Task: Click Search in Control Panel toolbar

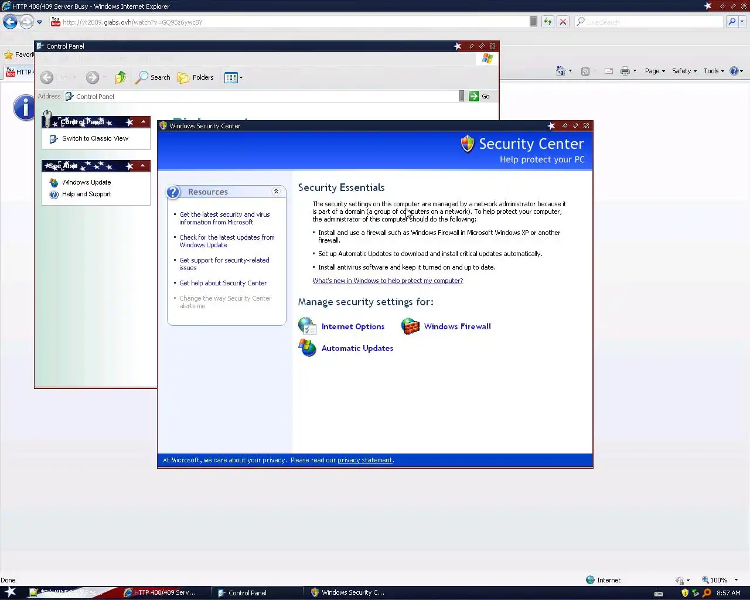Action: click(x=153, y=77)
